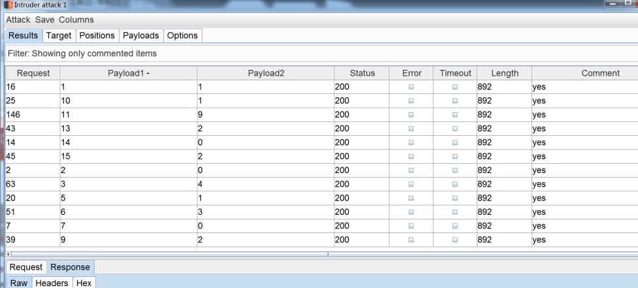Image resolution: width=638 pixels, height=288 pixels.
Task: Sort by the Length column header
Action: [x=505, y=73]
